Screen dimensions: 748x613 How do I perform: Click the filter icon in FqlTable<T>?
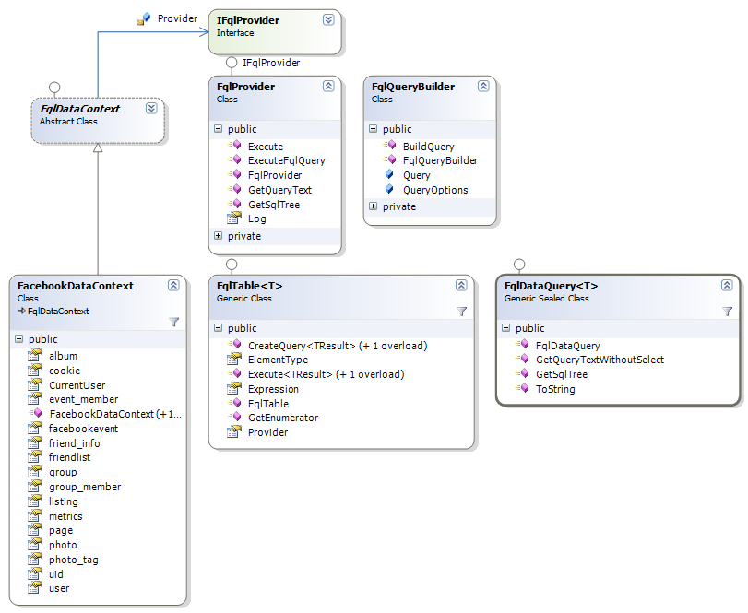[461, 312]
